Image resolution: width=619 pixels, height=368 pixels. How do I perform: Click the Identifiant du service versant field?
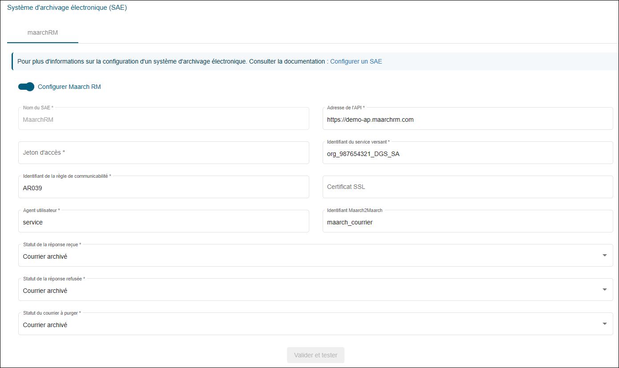click(x=468, y=152)
